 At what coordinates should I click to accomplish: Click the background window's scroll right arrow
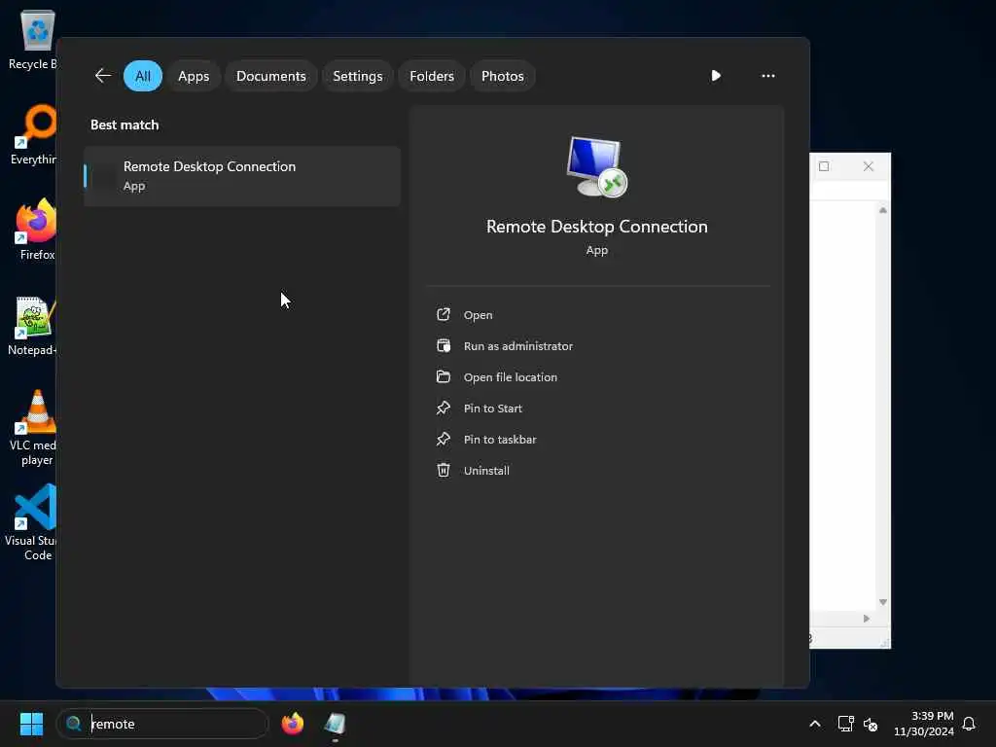[867, 618]
